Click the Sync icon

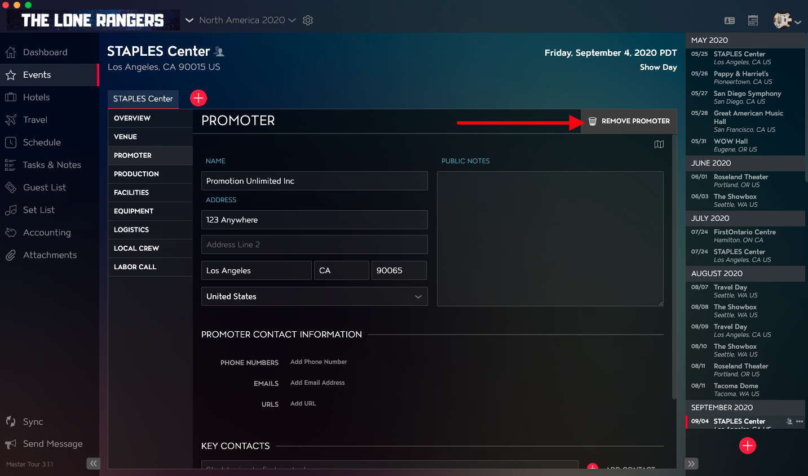tap(10, 421)
